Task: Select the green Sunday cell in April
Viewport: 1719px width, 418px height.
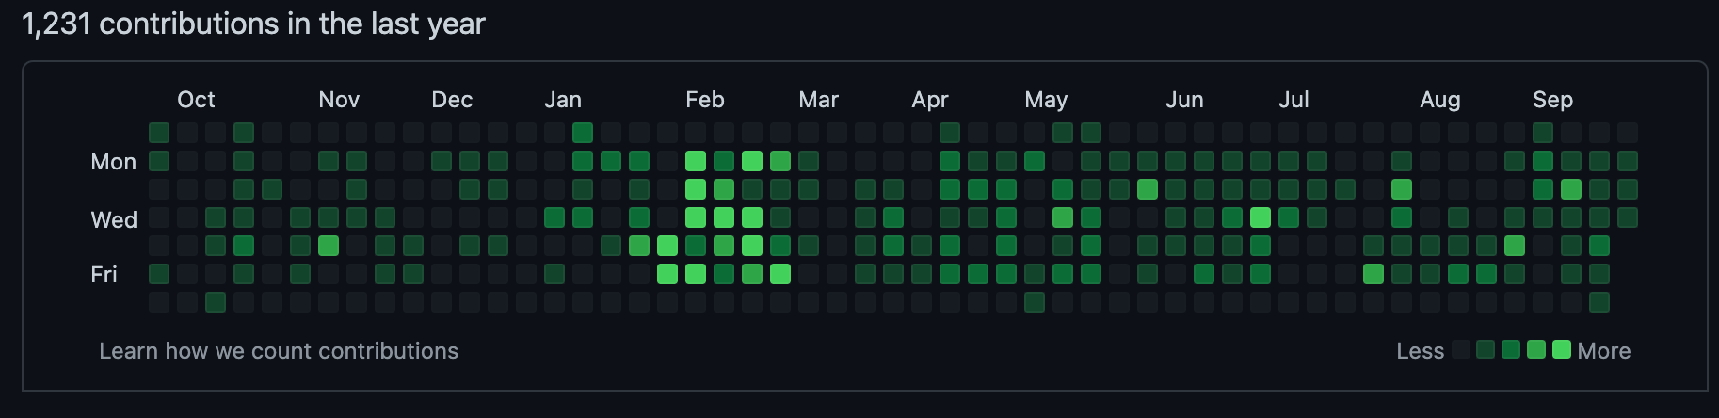Action: point(950,133)
